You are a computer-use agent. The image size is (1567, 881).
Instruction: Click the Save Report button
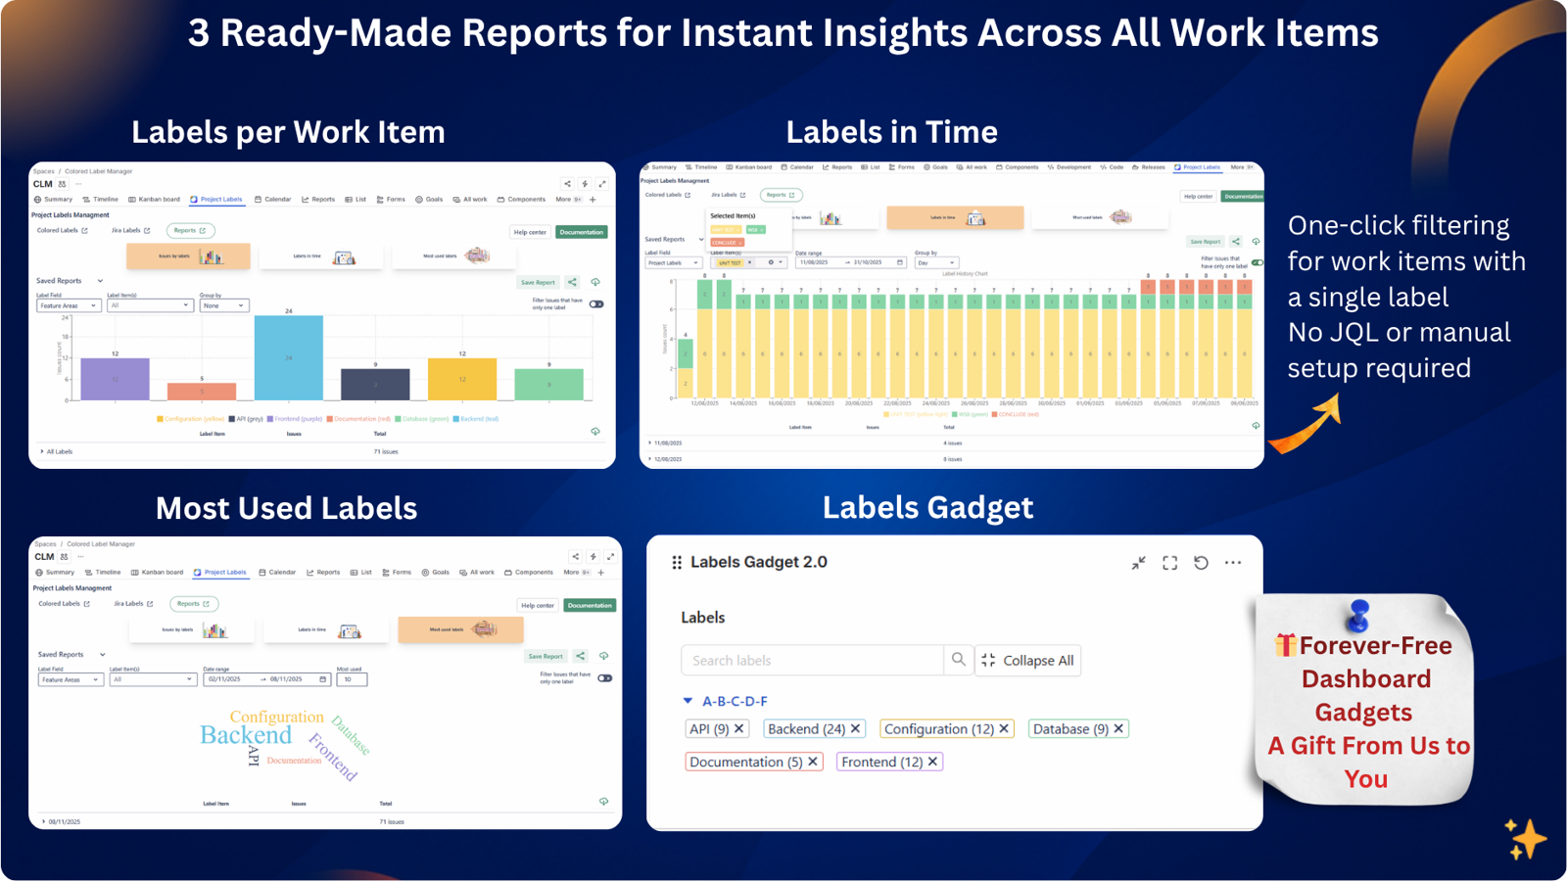(538, 282)
